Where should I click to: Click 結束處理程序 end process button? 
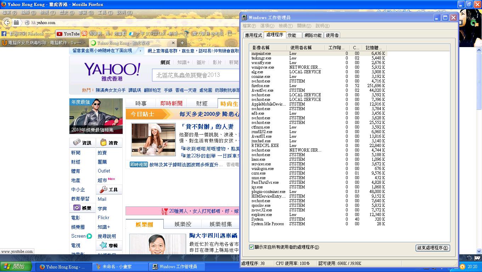[x=433, y=248]
